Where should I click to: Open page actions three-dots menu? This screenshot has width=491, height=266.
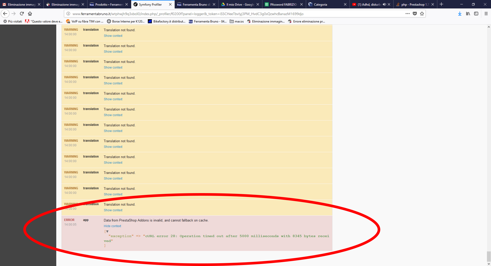(408, 14)
